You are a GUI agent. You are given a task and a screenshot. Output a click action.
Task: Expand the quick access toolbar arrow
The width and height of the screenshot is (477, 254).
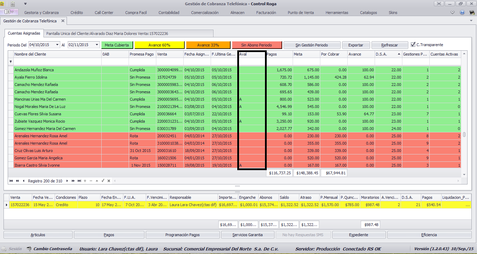(26, 4)
